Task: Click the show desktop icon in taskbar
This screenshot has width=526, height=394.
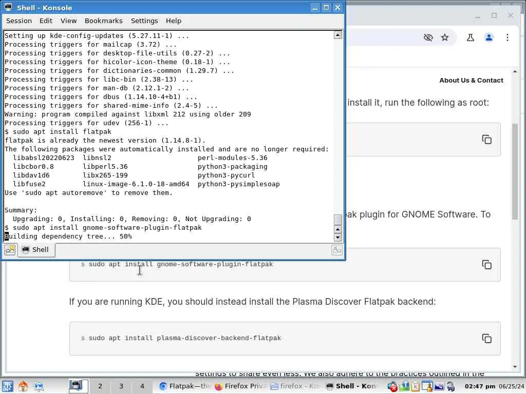Action: [39, 386]
